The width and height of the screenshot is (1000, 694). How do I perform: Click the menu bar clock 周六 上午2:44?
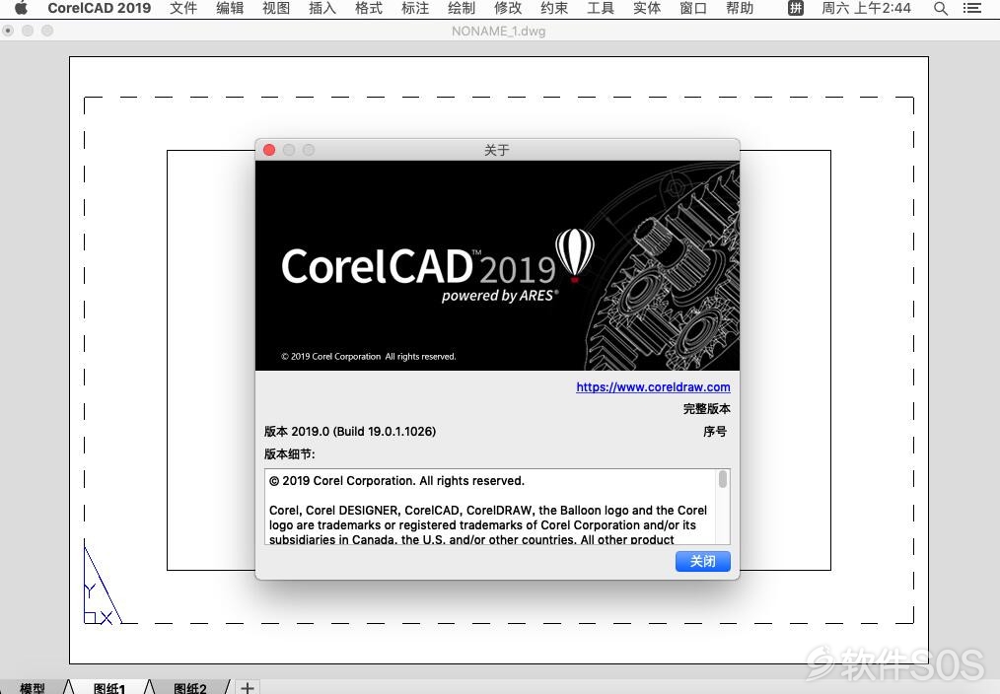tap(866, 8)
